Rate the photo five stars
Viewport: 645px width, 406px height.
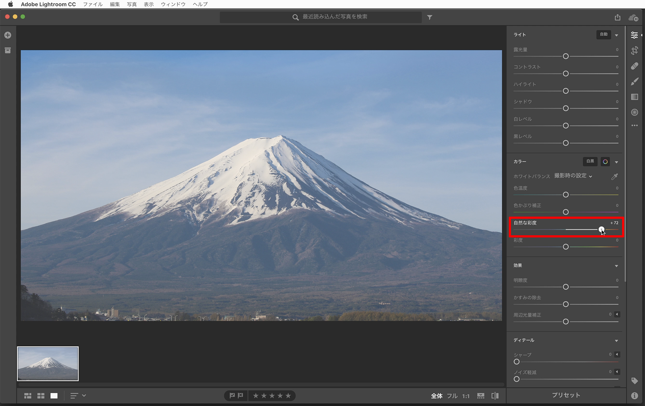pos(288,396)
